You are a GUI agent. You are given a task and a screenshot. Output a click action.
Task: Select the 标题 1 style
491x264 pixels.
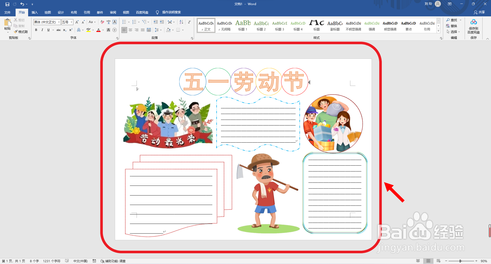[243, 25]
